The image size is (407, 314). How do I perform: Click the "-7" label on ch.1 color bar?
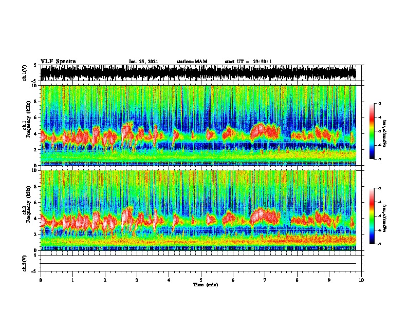[x=379, y=159]
